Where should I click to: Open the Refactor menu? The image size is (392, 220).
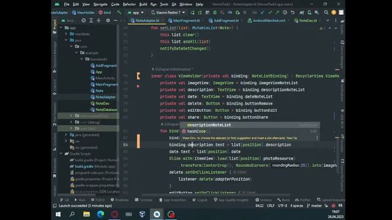coord(129,4)
